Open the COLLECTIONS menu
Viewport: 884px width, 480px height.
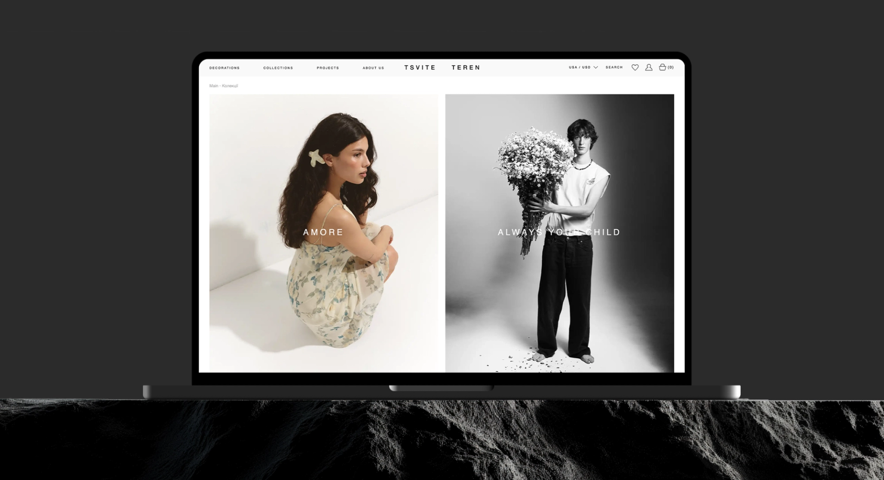(278, 68)
